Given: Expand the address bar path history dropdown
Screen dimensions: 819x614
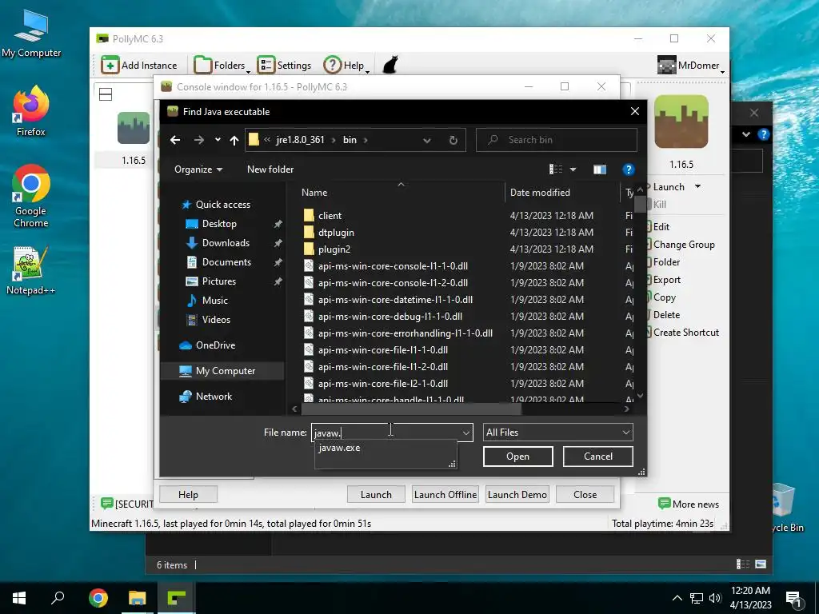Looking at the screenshot, I should tap(427, 140).
